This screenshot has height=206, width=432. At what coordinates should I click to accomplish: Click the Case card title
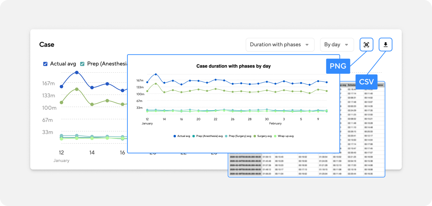(47, 45)
